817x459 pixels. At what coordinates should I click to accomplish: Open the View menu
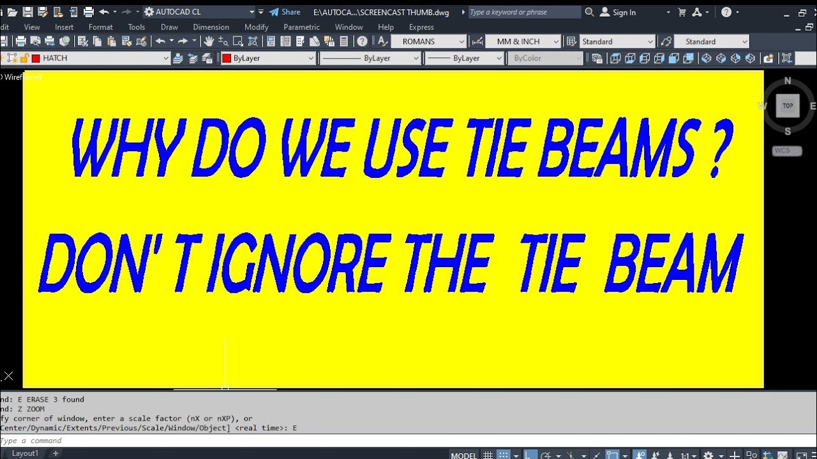pos(32,27)
